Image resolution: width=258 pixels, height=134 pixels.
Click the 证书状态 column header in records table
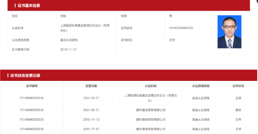coord(238,86)
